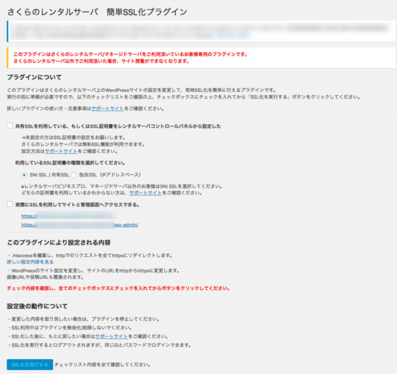Open the https site URL link

coord(68,216)
